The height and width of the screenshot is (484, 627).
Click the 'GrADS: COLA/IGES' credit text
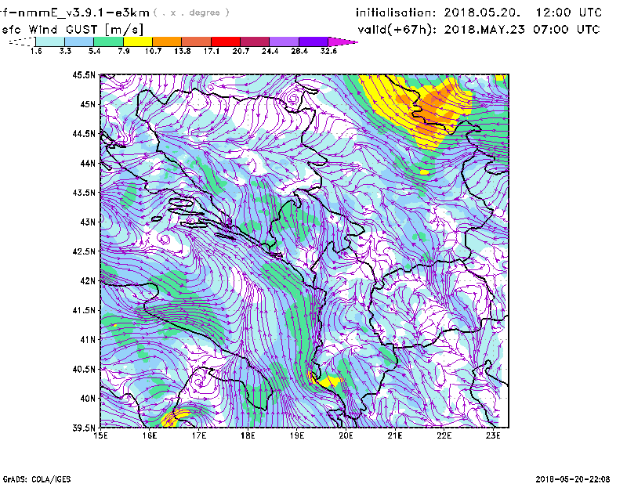(x=36, y=479)
